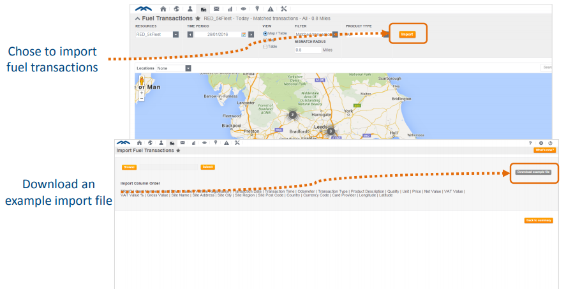Open the person icon in Fuel Transactions toolbar
Image resolution: width=566 pixels, height=289 pixels.
[190, 9]
